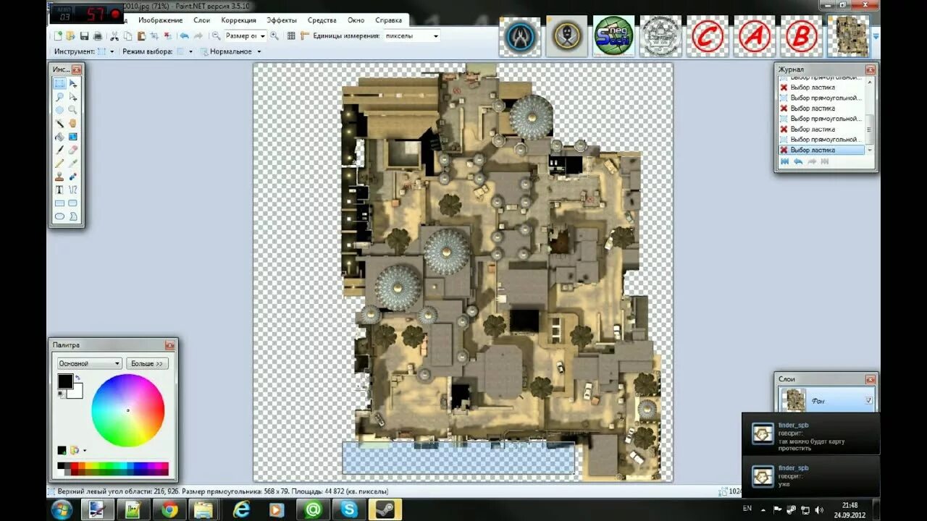The height and width of the screenshot is (521, 927).
Task: Expand the image list arrow beside thumbnails
Action: click(x=876, y=35)
